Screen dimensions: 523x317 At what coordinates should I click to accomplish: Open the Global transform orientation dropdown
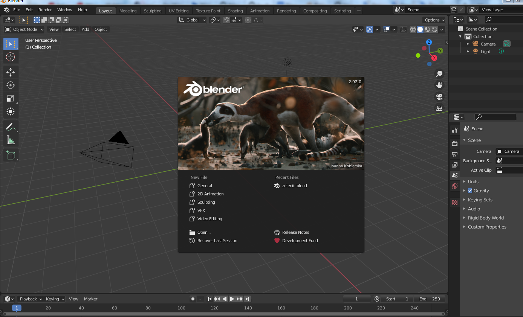click(192, 20)
